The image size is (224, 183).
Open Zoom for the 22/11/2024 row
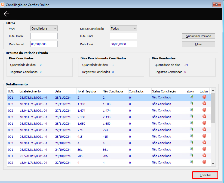[x=192, y=129]
